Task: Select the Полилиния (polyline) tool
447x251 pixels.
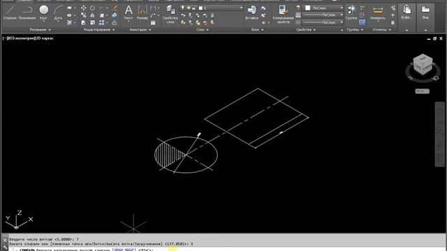Action: 27,13
